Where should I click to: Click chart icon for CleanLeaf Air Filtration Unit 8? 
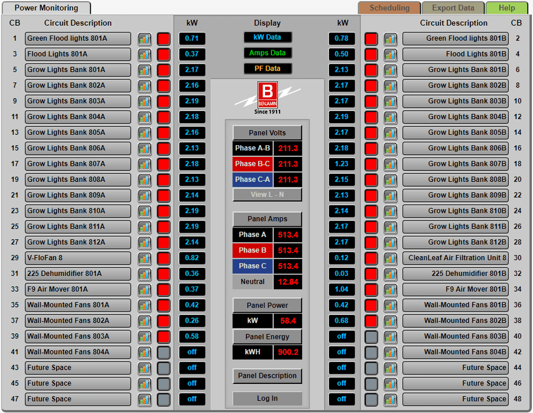coord(390,258)
